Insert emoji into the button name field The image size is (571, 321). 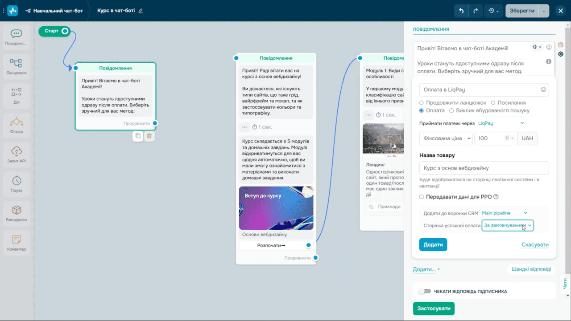click(543, 89)
